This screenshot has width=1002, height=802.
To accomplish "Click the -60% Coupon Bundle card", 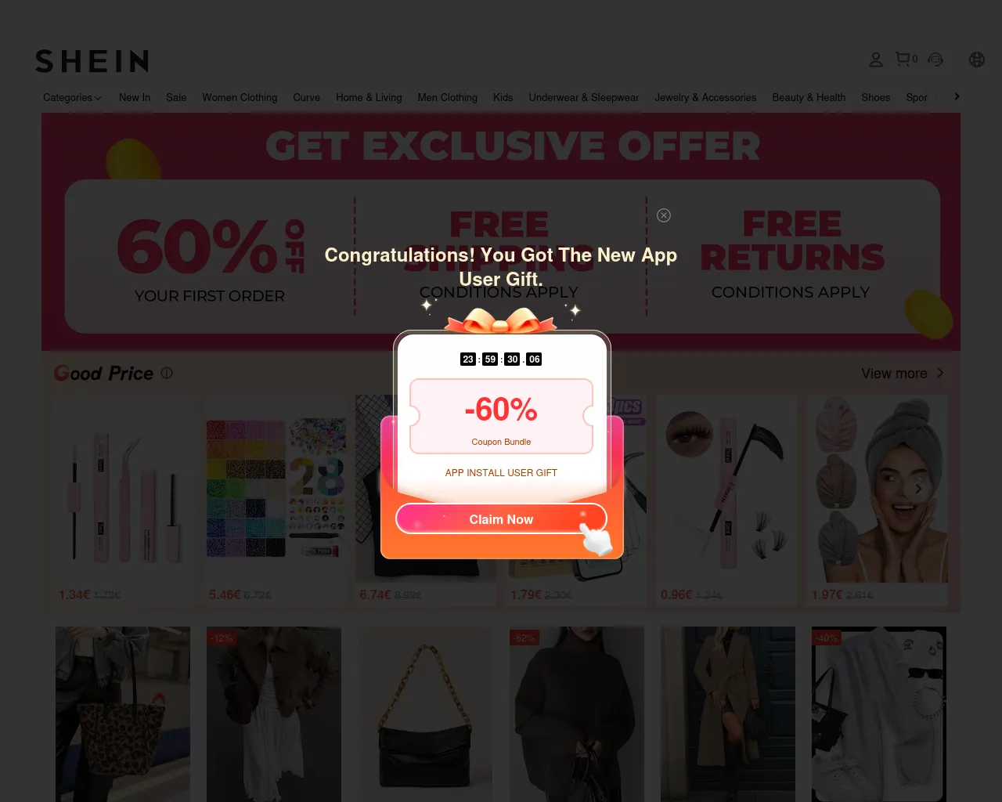I will [501, 416].
